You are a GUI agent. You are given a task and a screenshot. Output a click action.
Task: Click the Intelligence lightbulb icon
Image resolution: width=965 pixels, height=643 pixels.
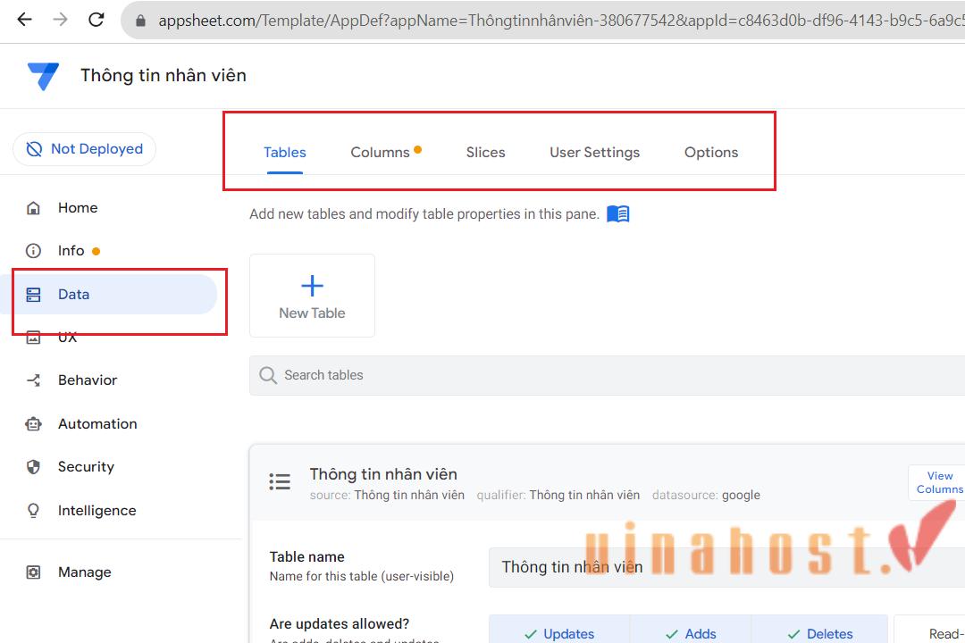point(33,511)
